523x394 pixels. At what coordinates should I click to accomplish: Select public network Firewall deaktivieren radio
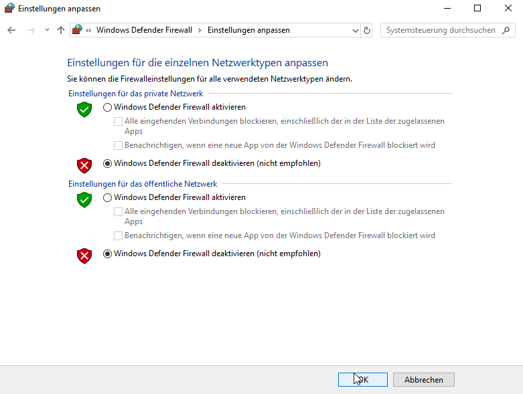107,254
